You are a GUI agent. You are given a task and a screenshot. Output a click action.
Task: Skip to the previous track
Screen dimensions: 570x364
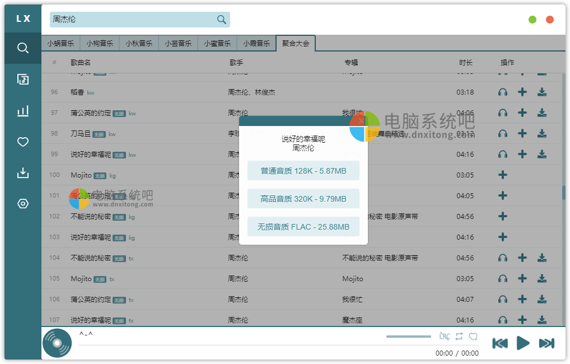[x=500, y=343]
